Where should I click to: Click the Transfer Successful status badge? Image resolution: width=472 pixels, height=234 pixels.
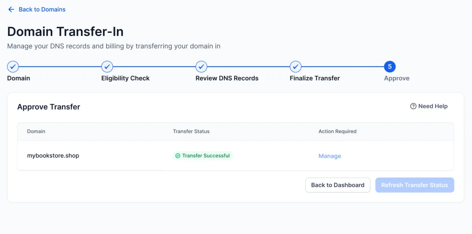point(203,156)
